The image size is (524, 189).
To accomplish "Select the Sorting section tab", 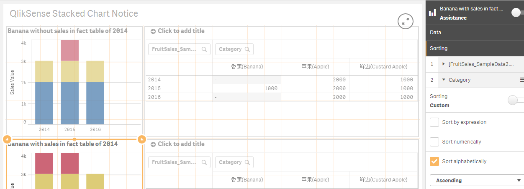I will coord(475,48).
